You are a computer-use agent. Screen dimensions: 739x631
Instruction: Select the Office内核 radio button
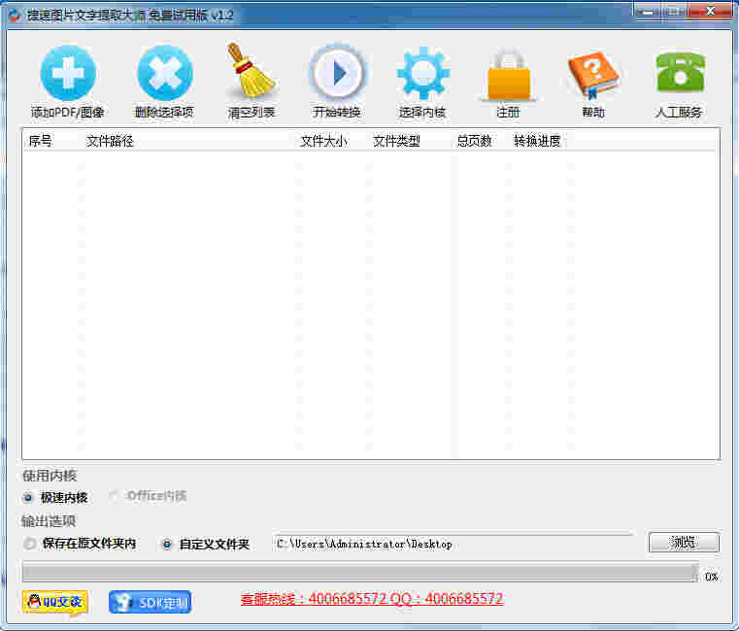113,496
